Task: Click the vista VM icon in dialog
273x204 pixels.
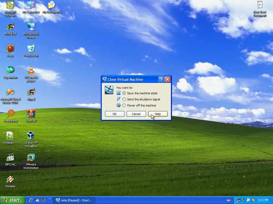Action: [x=109, y=90]
